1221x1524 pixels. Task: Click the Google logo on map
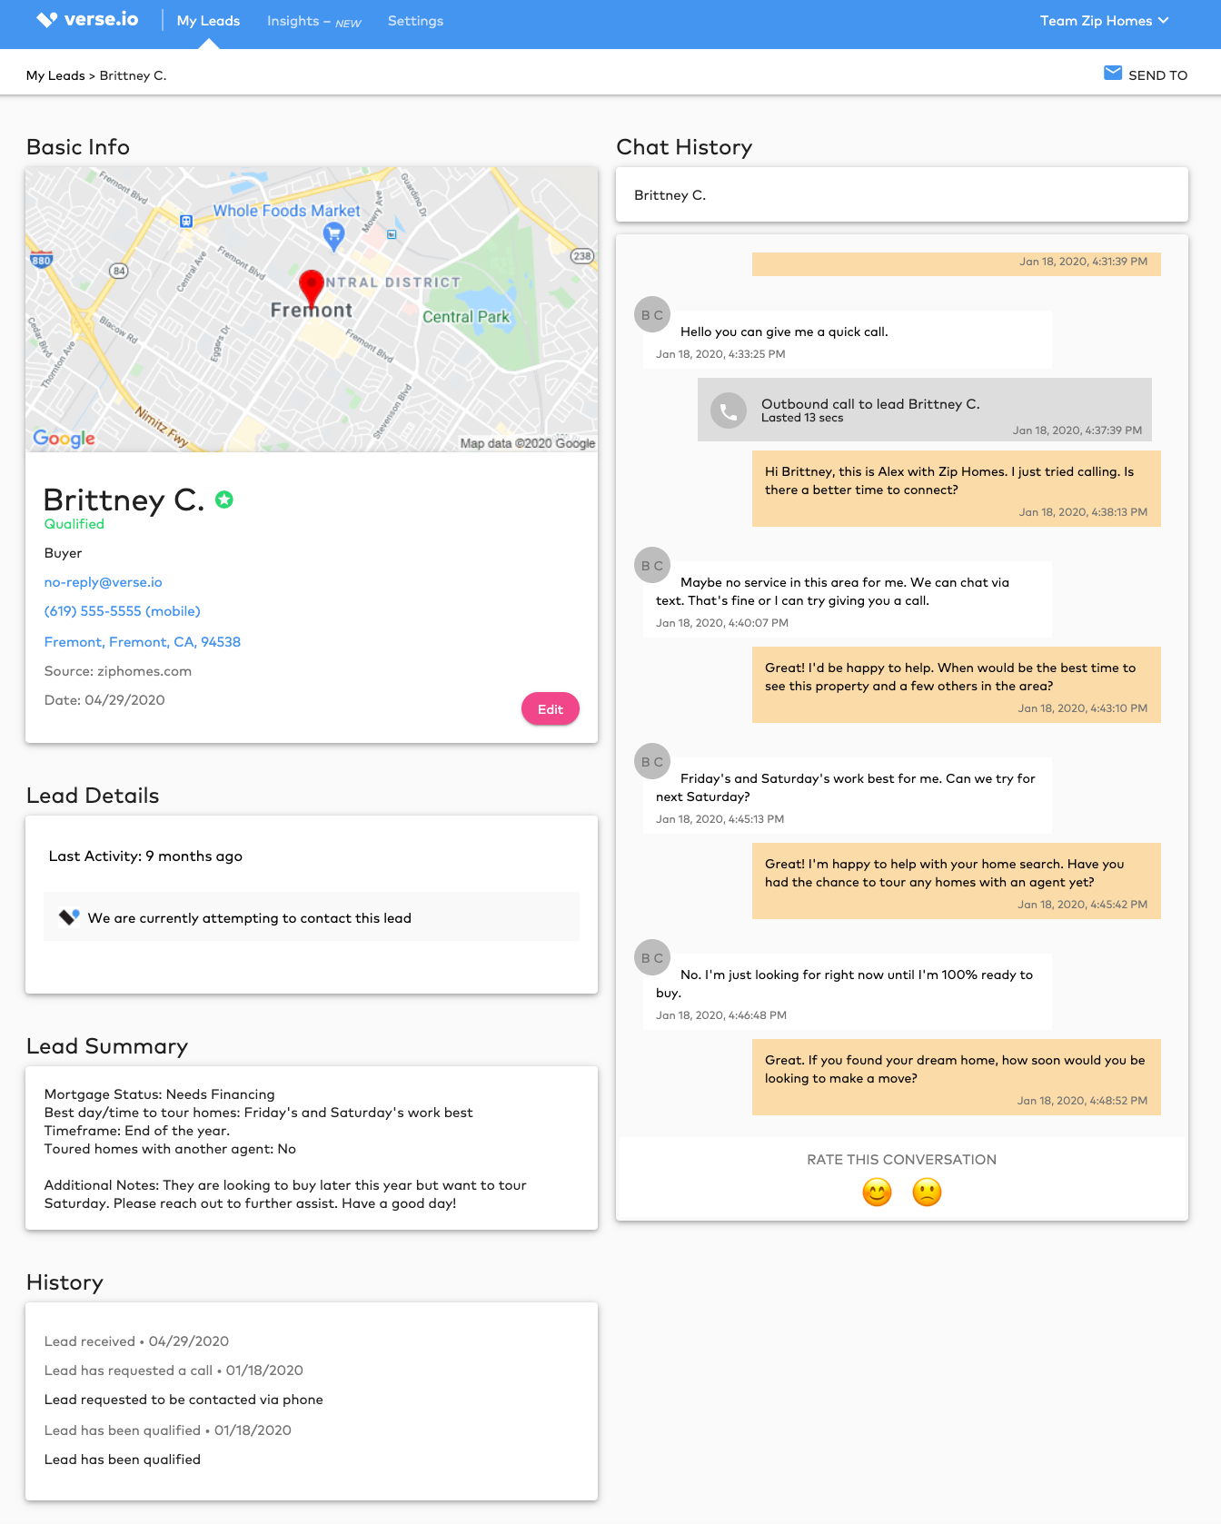coord(64,439)
